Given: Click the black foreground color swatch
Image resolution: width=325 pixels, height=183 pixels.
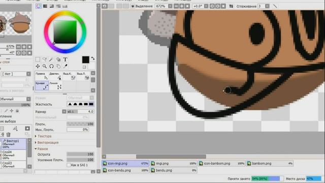Looking at the screenshot, I should [x=86, y=60].
